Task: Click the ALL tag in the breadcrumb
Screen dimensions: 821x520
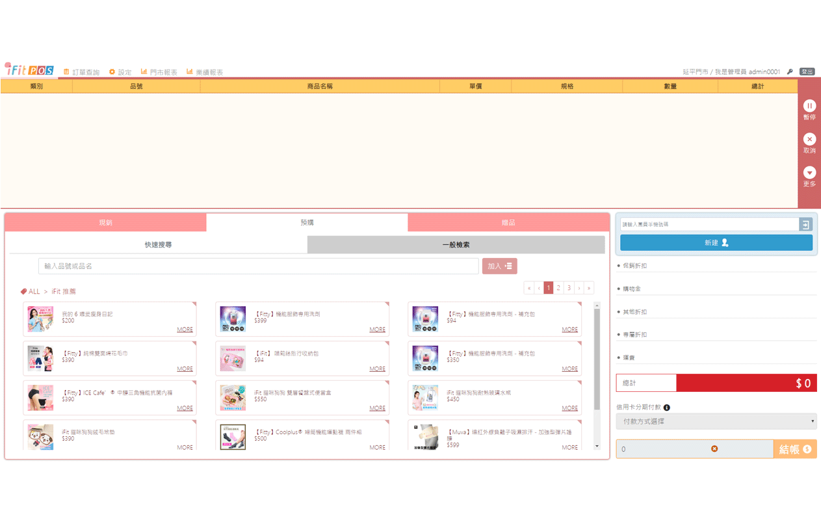Action: 31,292
